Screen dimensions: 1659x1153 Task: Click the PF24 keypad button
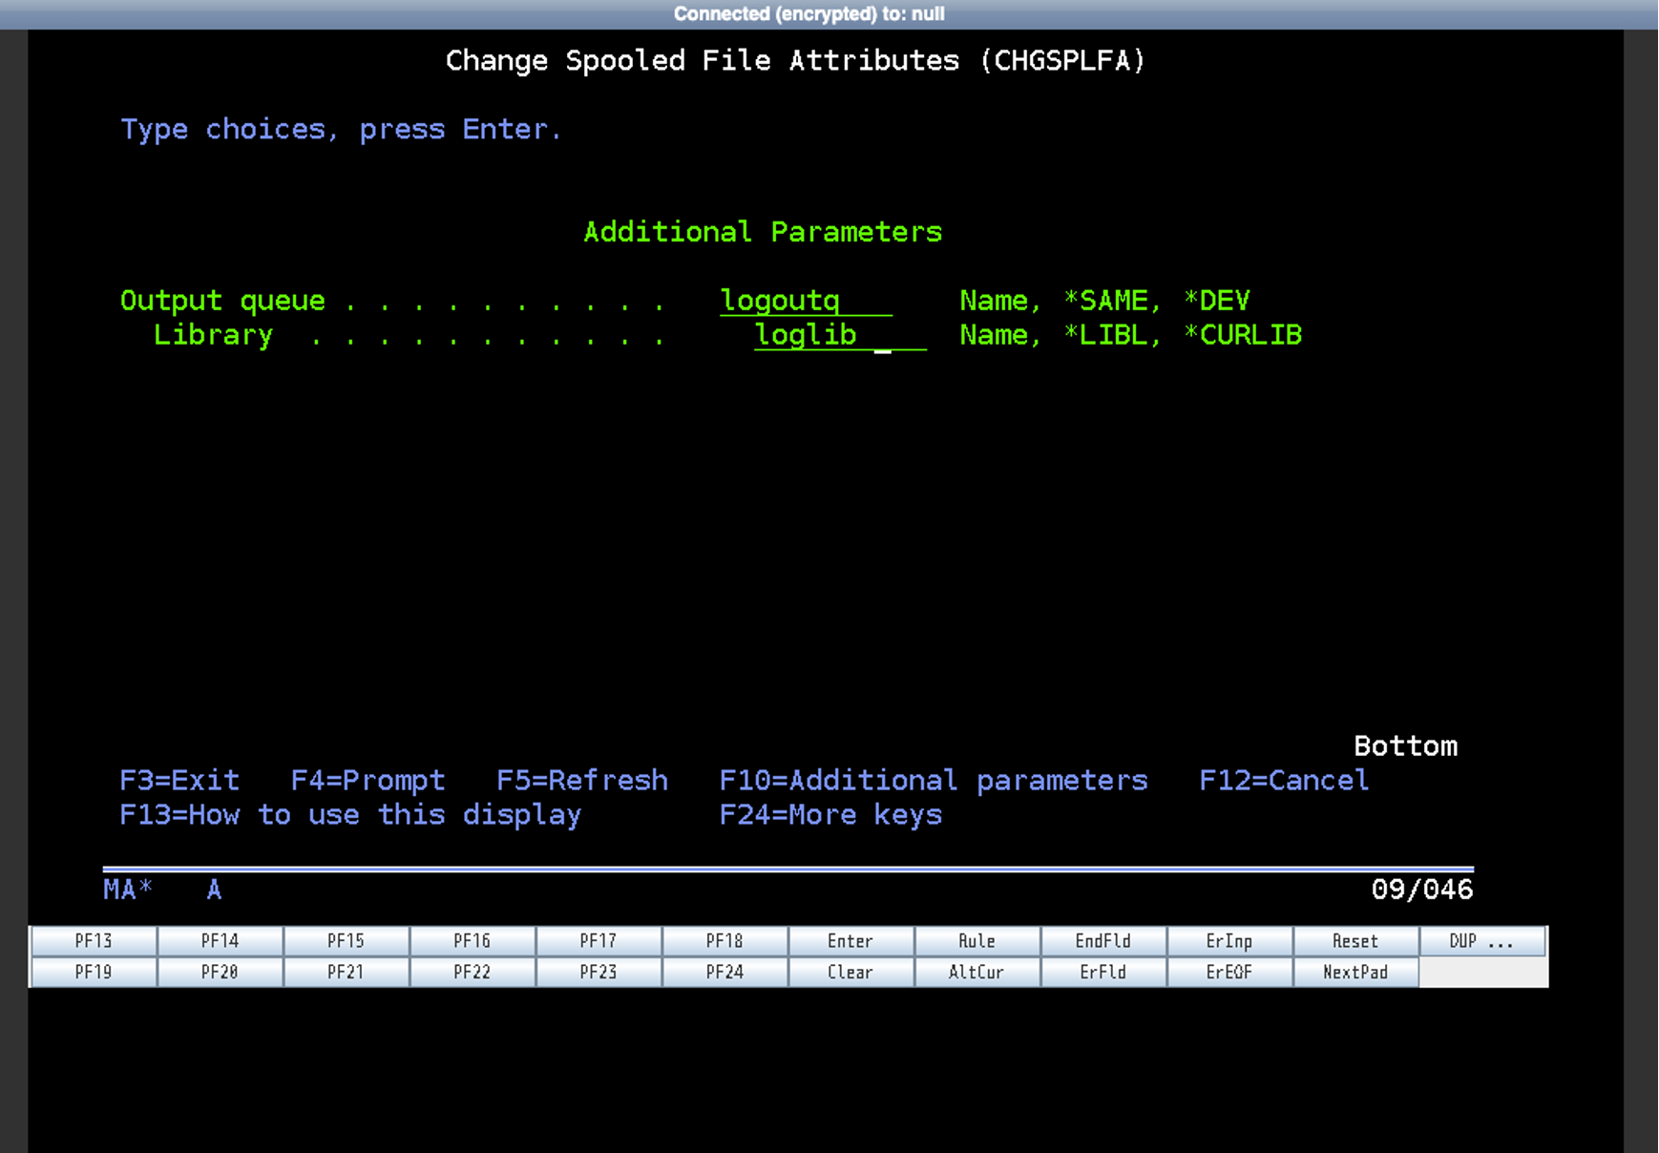pyautogui.click(x=724, y=973)
